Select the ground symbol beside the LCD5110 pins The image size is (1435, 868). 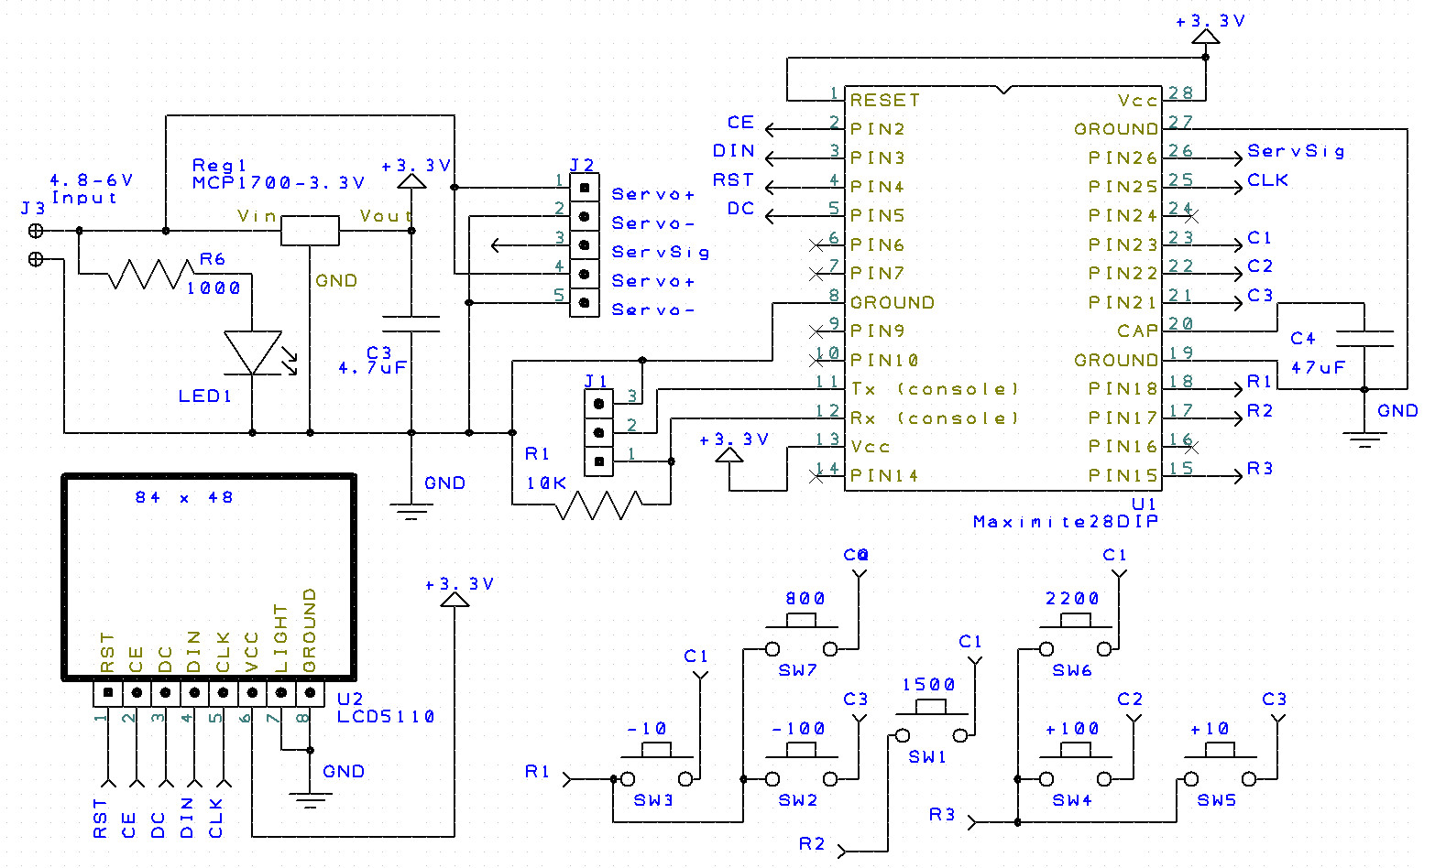point(310,800)
